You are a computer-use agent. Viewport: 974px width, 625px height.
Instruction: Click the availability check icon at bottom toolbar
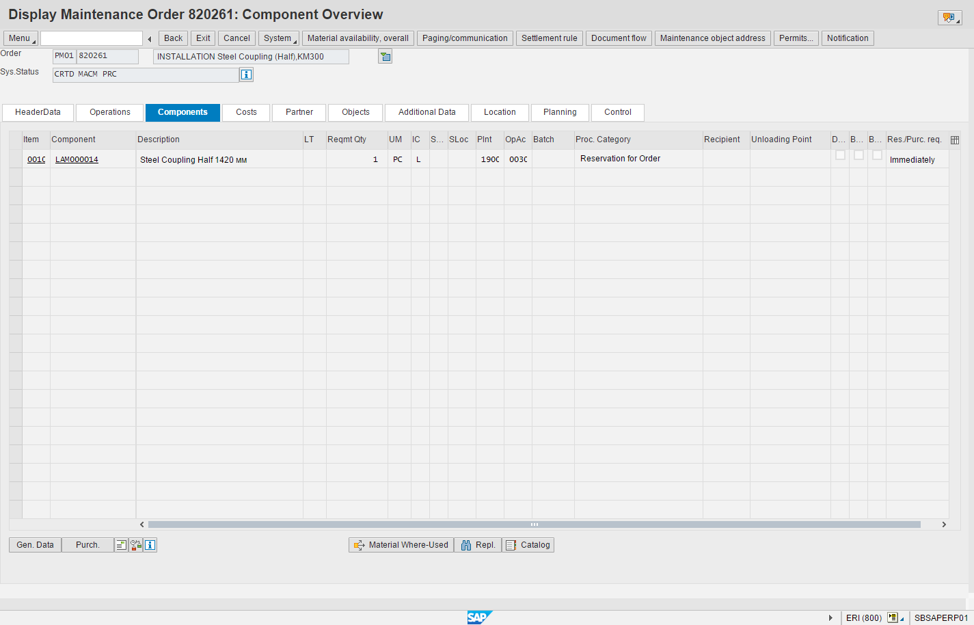pos(136,545)
